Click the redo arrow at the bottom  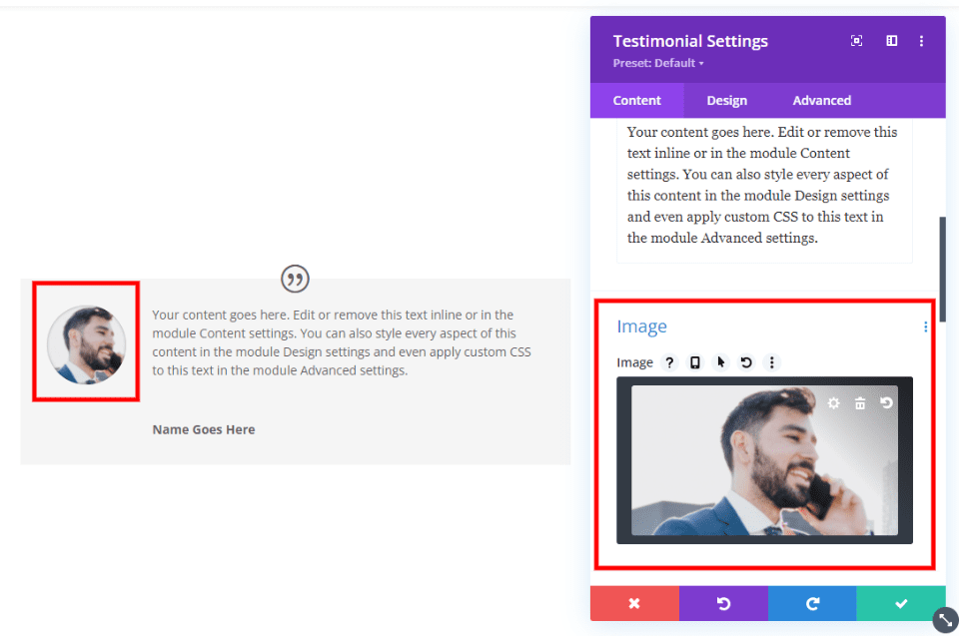tap(812, 603)
